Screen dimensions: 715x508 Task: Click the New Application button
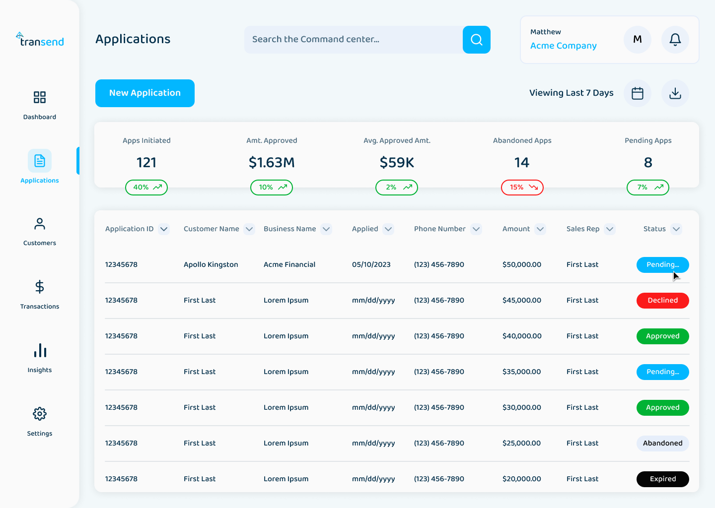145,93
